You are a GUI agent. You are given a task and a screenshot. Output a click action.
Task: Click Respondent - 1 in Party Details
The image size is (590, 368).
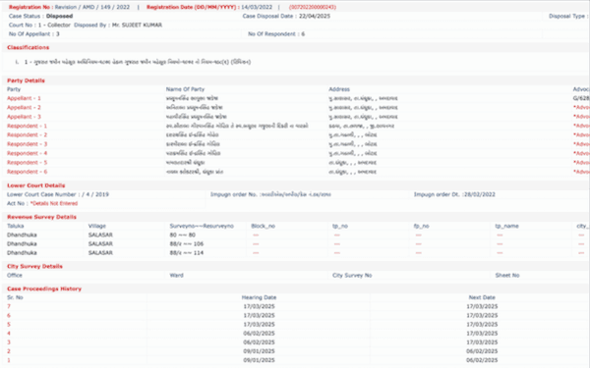coord(27,126)
